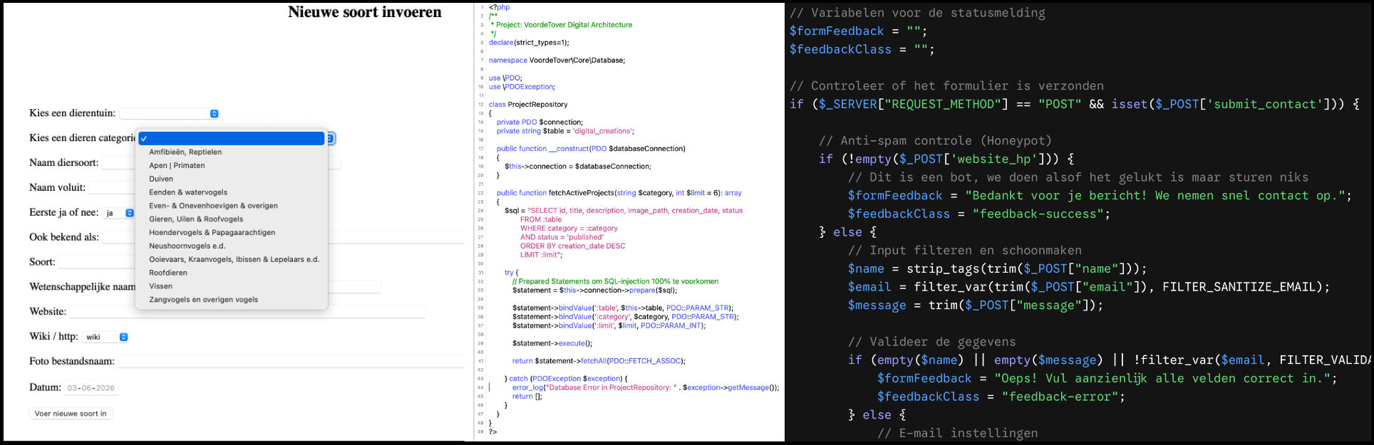Click the 'ORDER BY creation_date DESC' line
This screenshot has height=445, width=1374.
click(x=572, y=246)
